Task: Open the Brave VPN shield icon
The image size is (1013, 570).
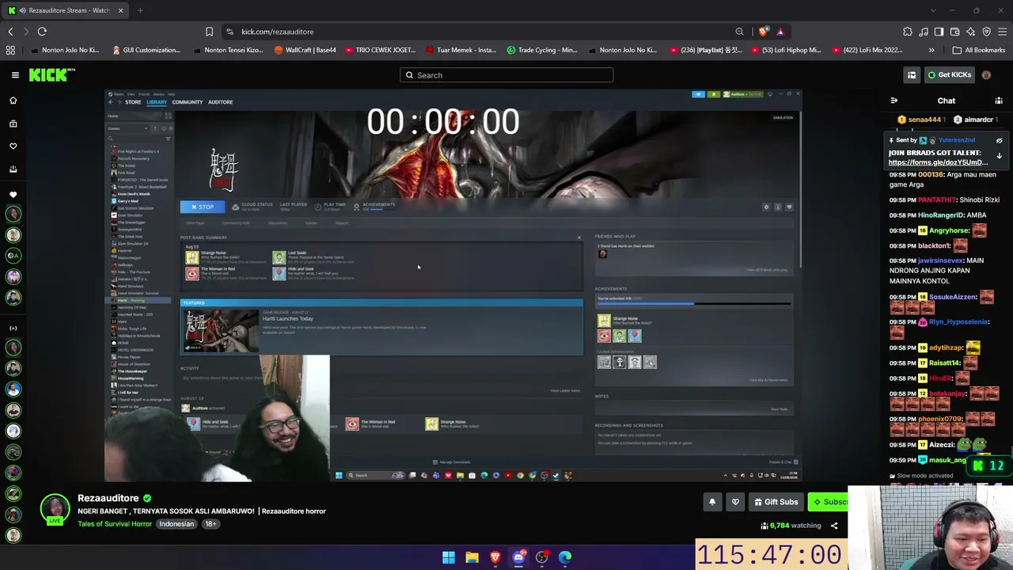Action: [986, 32]
